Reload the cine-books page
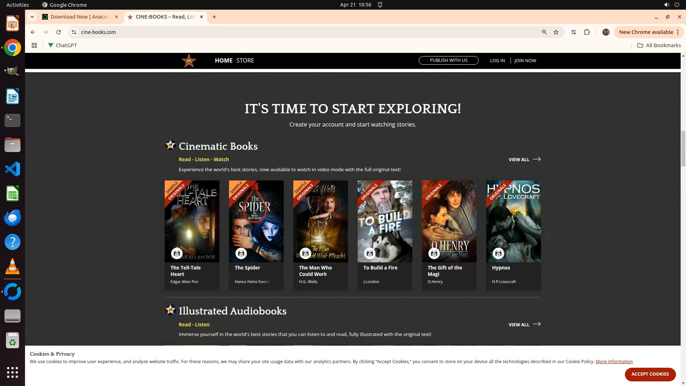 click(59, 32)
